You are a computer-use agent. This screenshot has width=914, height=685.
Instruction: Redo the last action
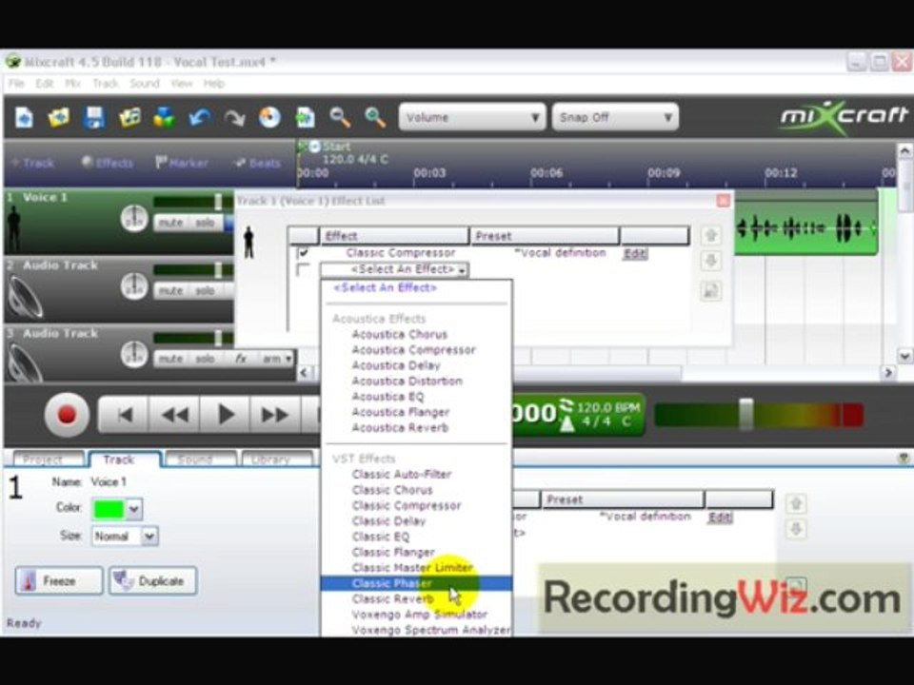point(234,118)
